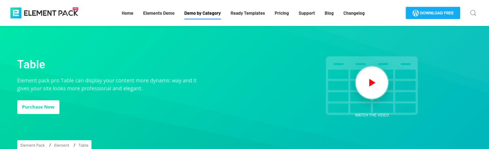This screenshot has height=149, width=489.
Task: Select Demo by Category in navigation
Action: click(x=202, y=13)
